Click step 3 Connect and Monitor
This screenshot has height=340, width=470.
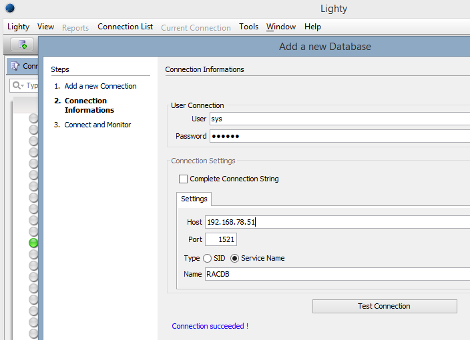click(92, 125)
